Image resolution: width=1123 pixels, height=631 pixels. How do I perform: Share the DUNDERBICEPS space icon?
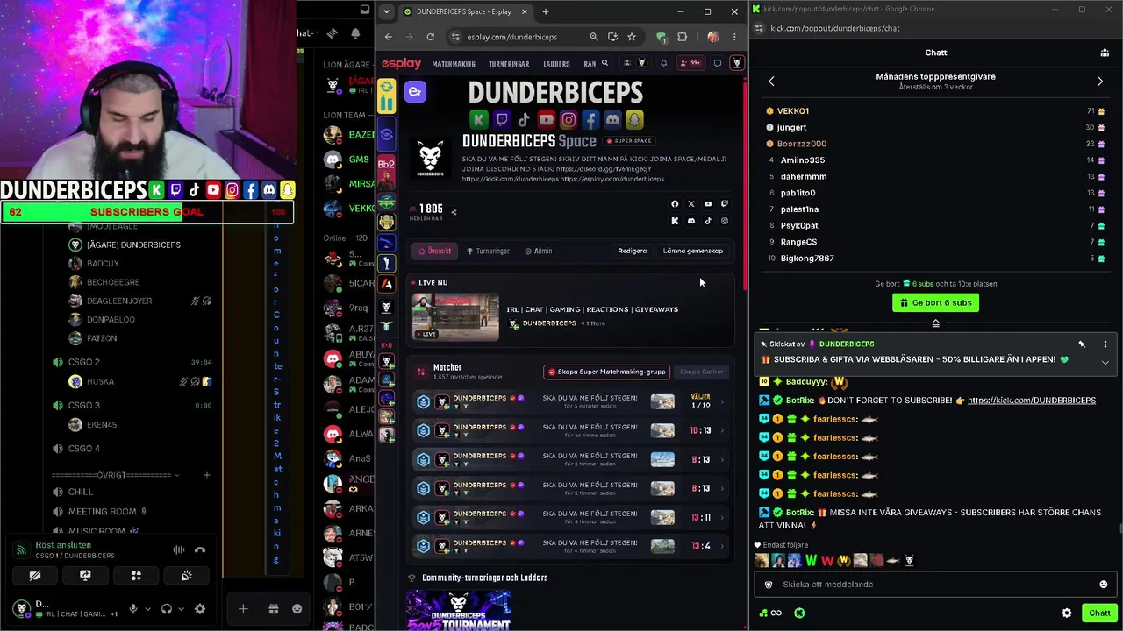(x=454, y=212)
